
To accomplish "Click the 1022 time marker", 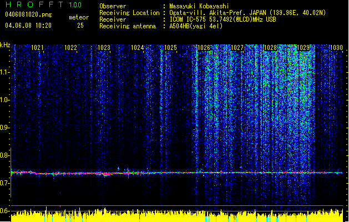I will coord(70,47).
